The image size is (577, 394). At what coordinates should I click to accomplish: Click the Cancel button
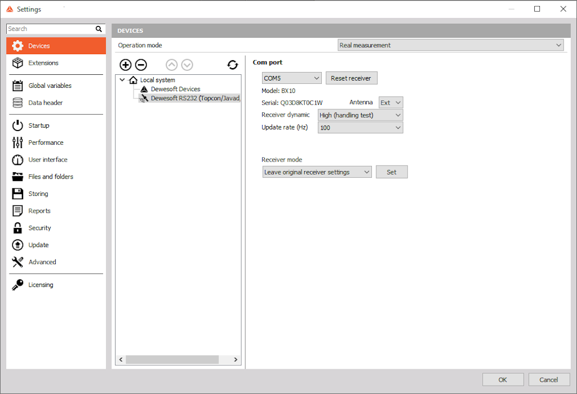pyautogui.click(x=549, y=380)
